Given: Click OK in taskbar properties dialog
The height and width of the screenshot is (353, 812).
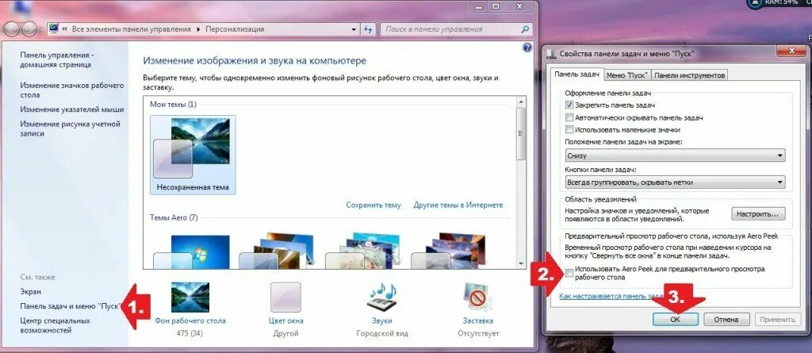Looking at the screenshot, I should [x=676, y=320].
